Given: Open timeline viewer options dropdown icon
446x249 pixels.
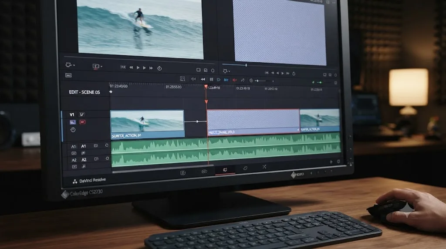Looking at the screenshot, I should [226, 71].
